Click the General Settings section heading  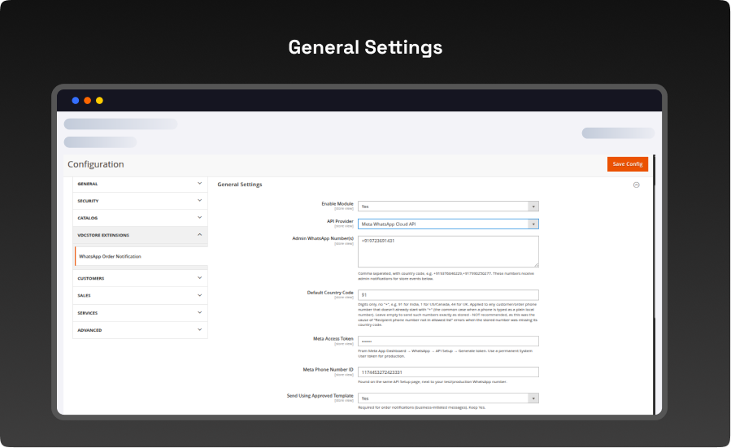(x=240, y=185)
